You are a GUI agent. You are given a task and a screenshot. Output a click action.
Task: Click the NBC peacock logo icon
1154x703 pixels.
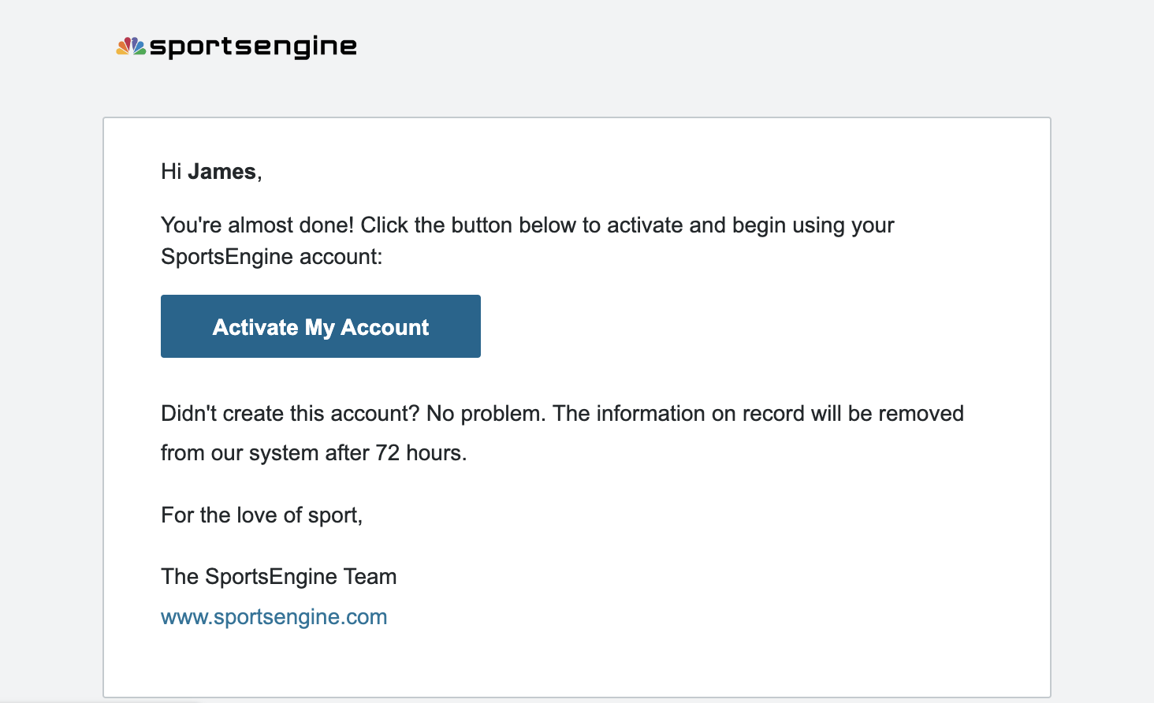pyautogui.click(x=131, y=46)
